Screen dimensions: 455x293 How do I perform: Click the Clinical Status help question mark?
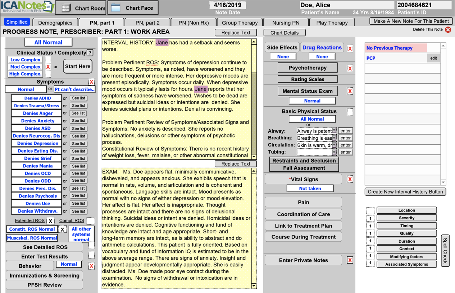tap(90, 53)
